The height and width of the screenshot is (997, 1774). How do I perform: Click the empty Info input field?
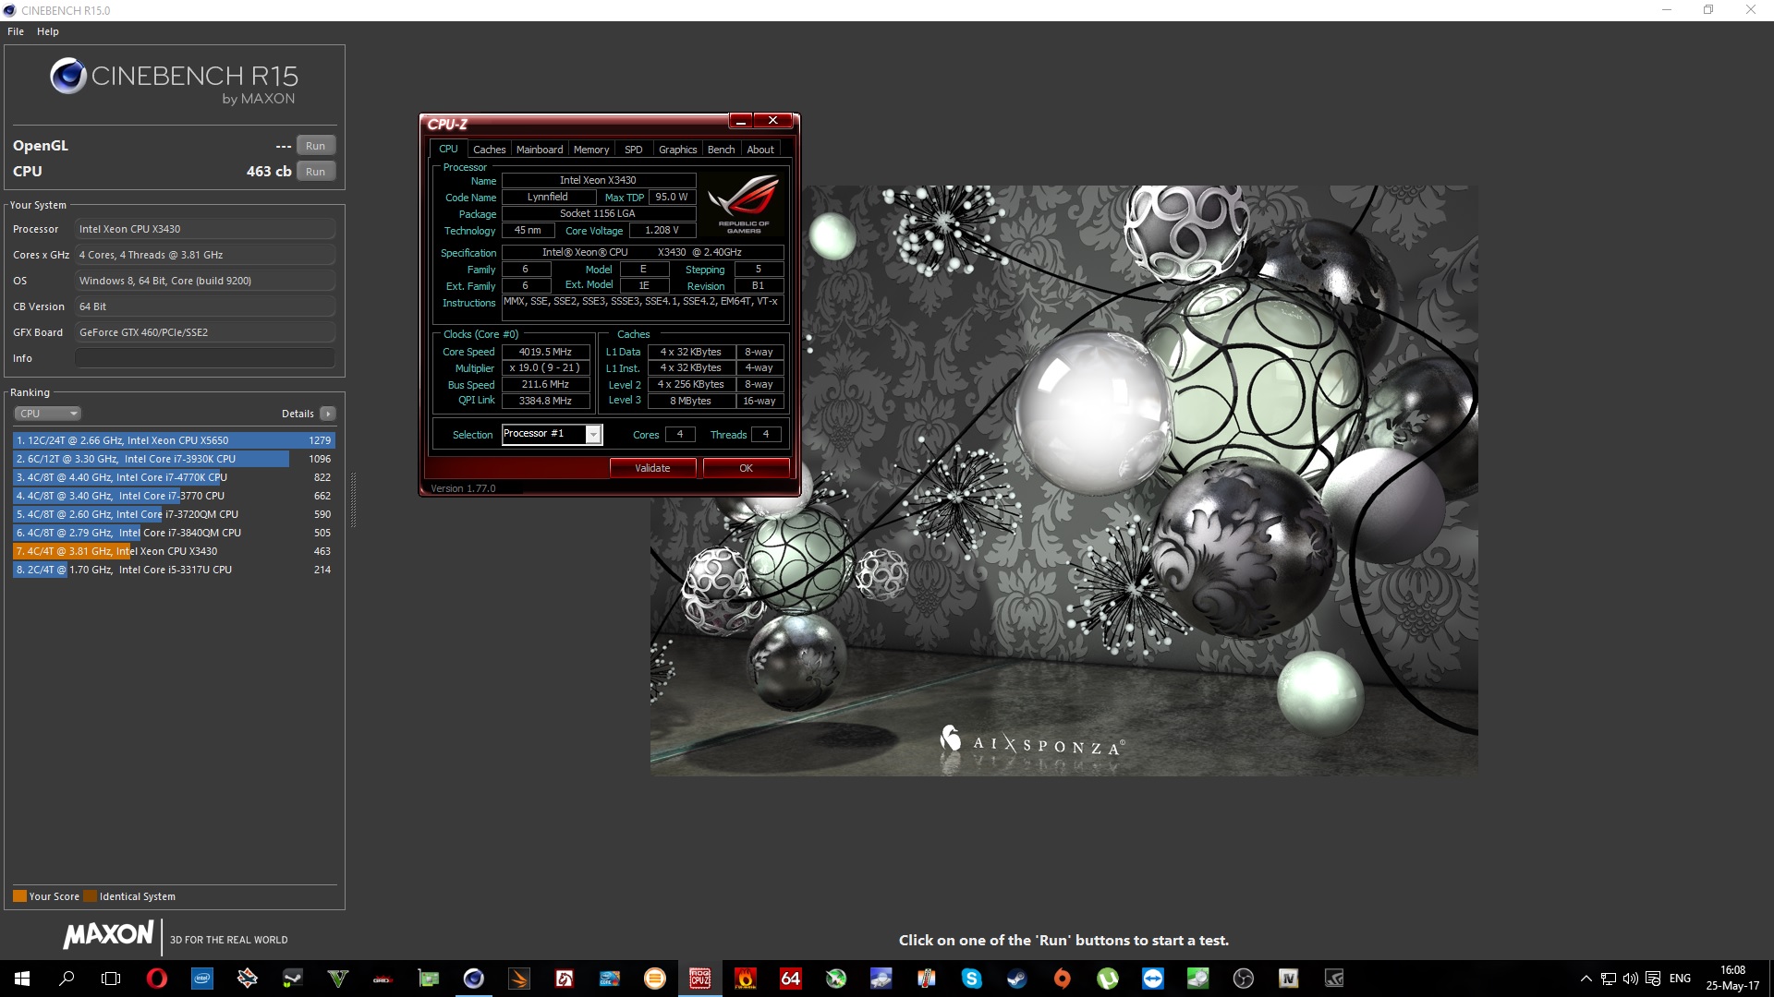pyautogui.click(x=205, y=358)
